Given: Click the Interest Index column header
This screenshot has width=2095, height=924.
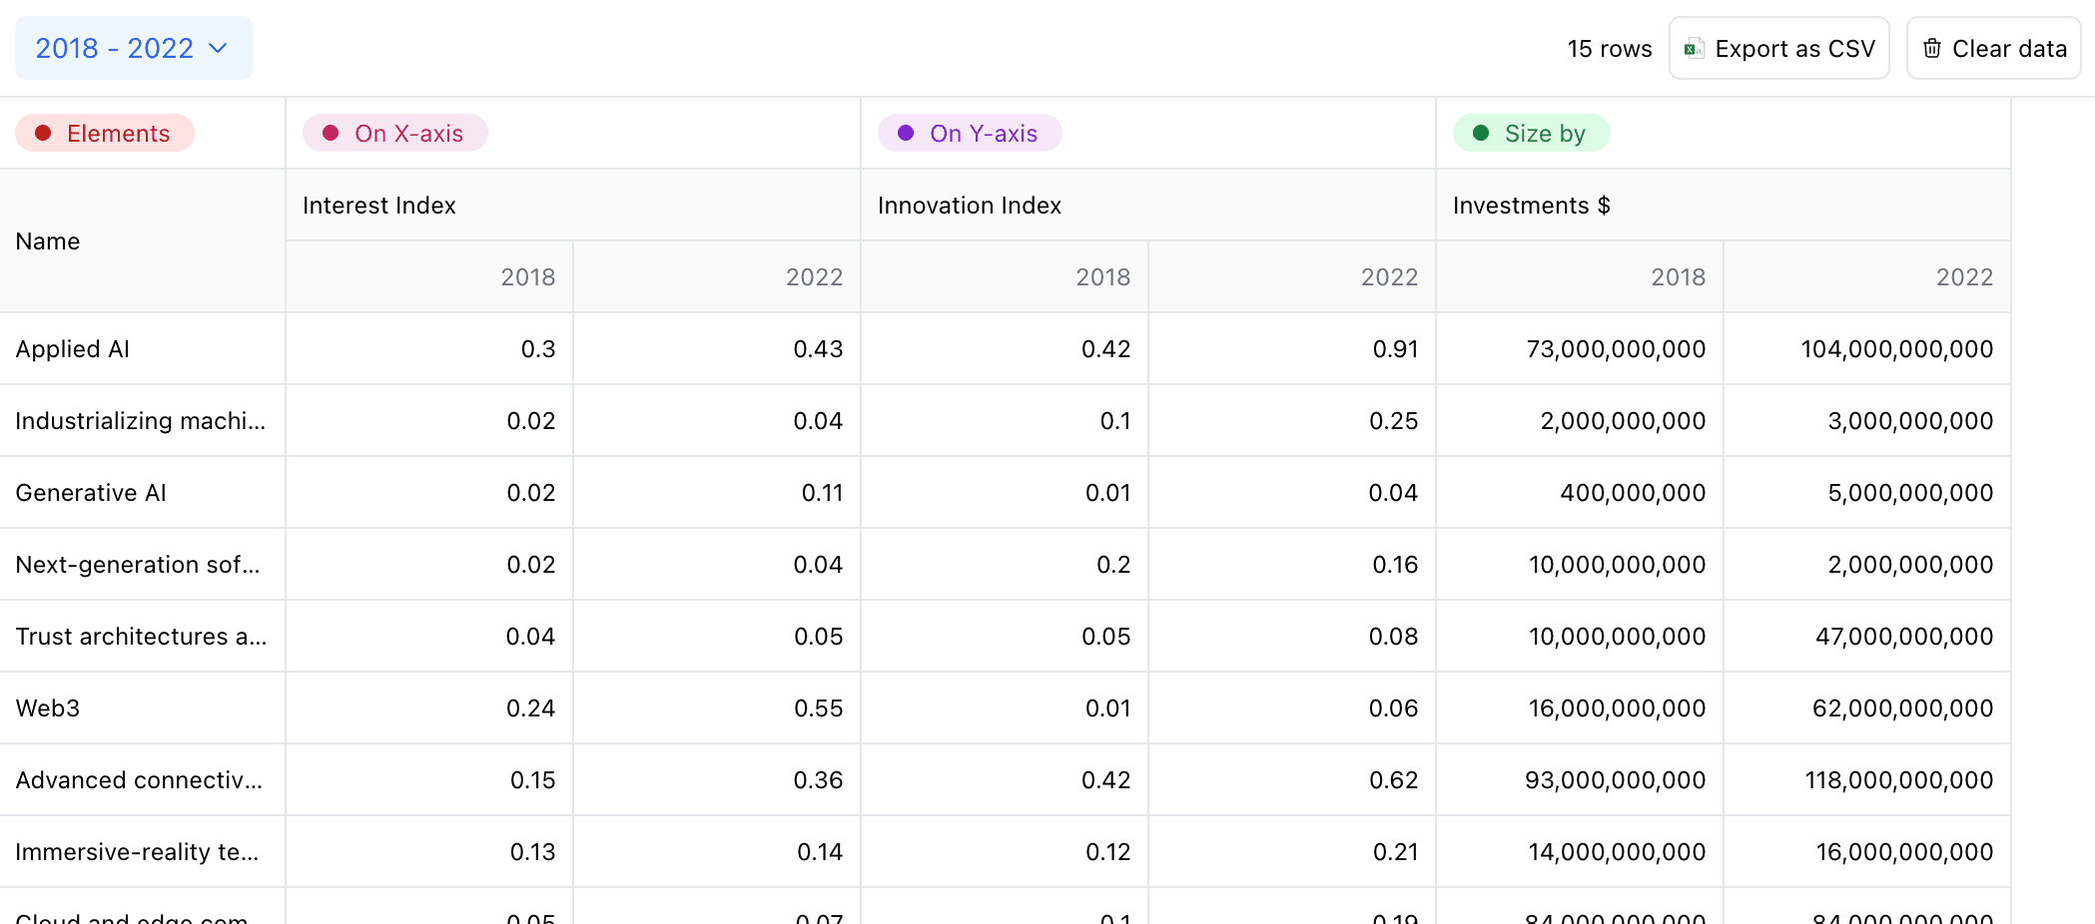Looking at the screenshot, I should tap(379, 206).
